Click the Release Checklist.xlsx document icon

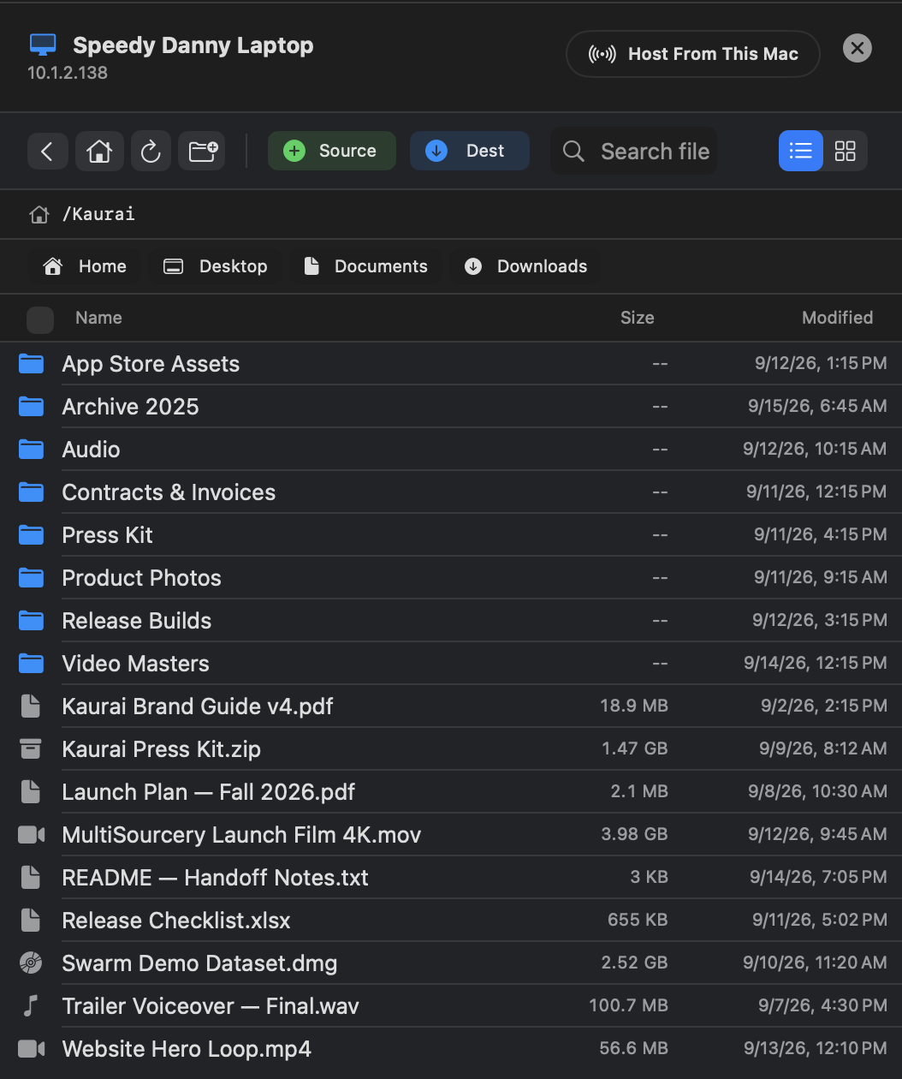click(31, 921)
